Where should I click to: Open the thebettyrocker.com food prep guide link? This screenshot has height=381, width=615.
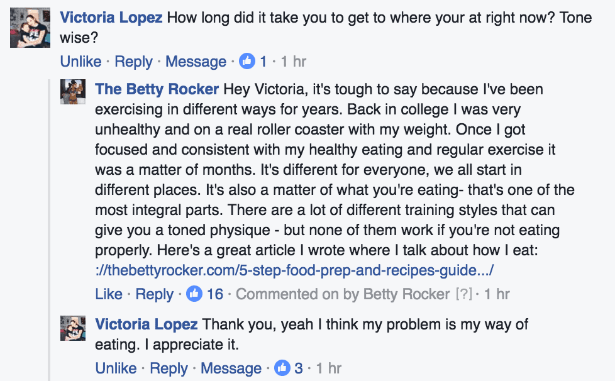pyautogui.click(x=294, y=270)
